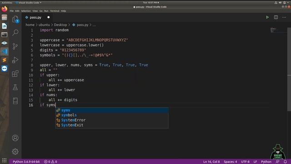Click Desktop in breadcrumb path
291x164 pixels.
60,25
